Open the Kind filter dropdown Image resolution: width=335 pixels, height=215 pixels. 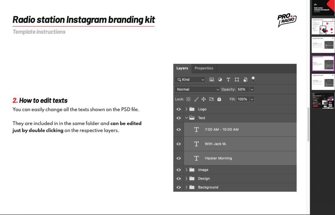[x=190, y=79]
